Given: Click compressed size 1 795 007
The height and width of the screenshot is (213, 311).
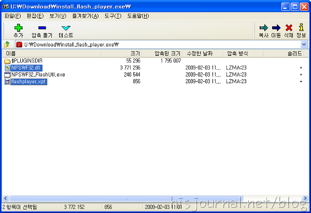Looking at the screenshot, I should click(x=171, y=60).
